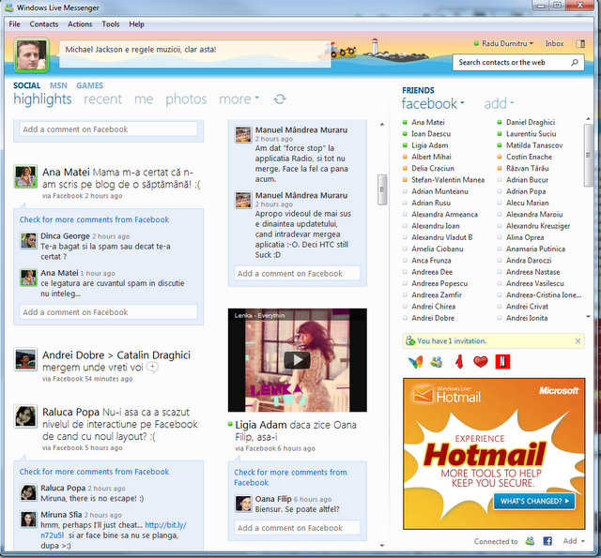Viewport: 601px width, 558px height.
Task: Switch to the recent view
Action: point(102,99)
